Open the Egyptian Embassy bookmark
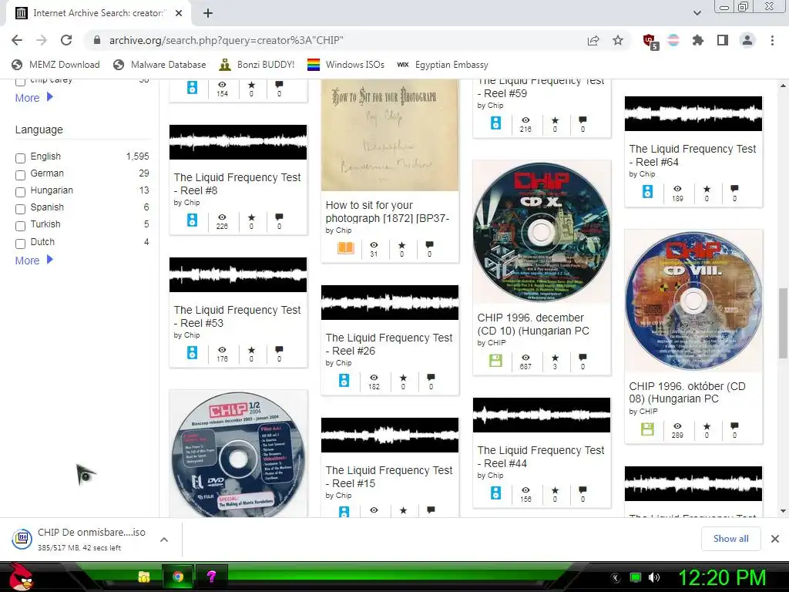 pyautogui.click(x=442, y=65)
